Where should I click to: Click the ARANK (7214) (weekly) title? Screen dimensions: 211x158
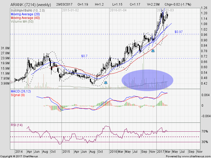coord(31,5)
